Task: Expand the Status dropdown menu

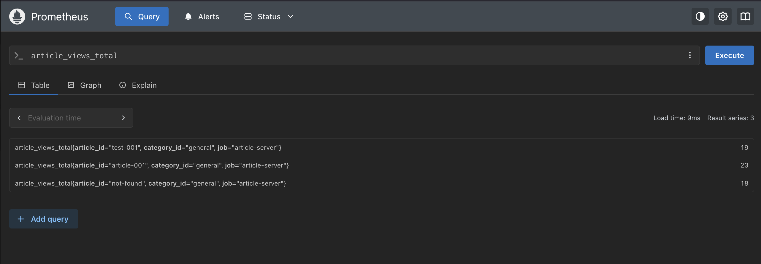Action: (269, 17)
